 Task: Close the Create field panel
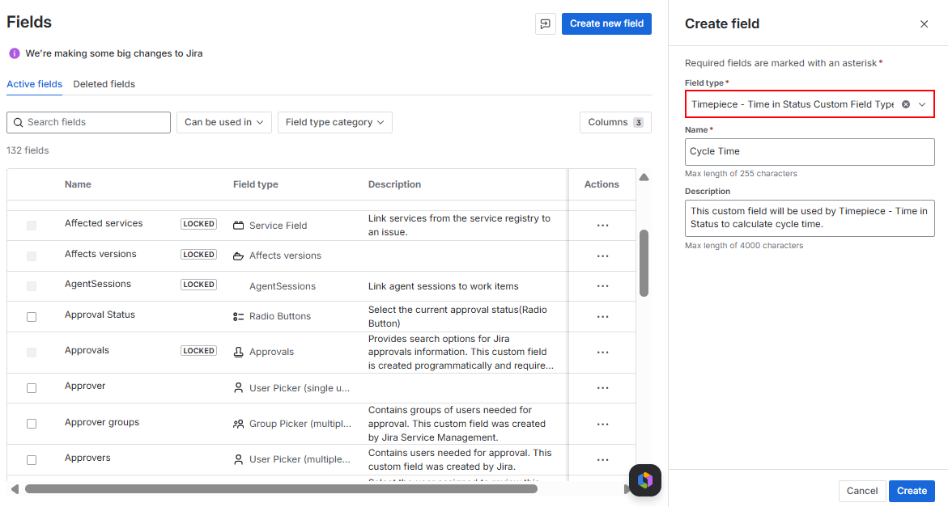tap(924, 24)
